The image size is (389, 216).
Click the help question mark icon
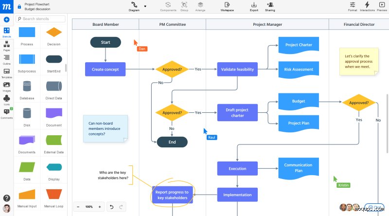coord(7,198)
